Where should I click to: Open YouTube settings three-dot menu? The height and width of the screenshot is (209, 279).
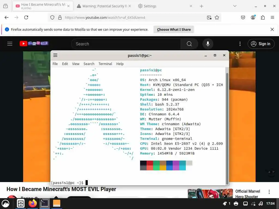(240, 44)
